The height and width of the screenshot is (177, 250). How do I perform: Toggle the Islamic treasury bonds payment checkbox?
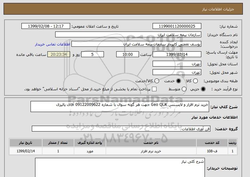[x=154, y=89]
